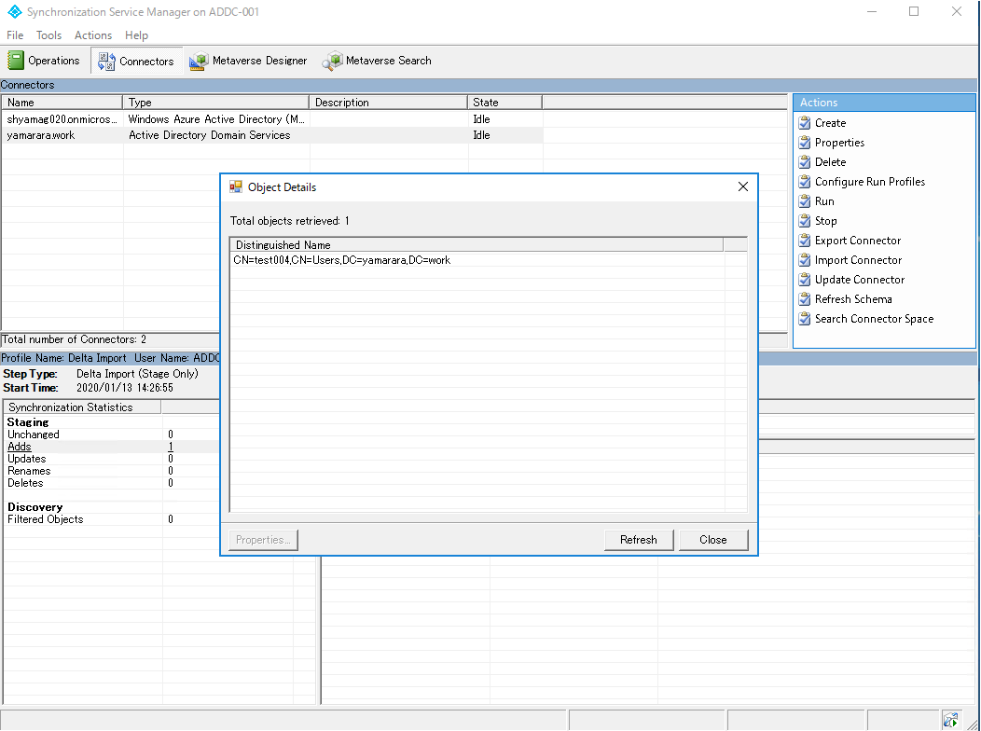
Task: Refresh the connector schema
Action: coord(853,298)
